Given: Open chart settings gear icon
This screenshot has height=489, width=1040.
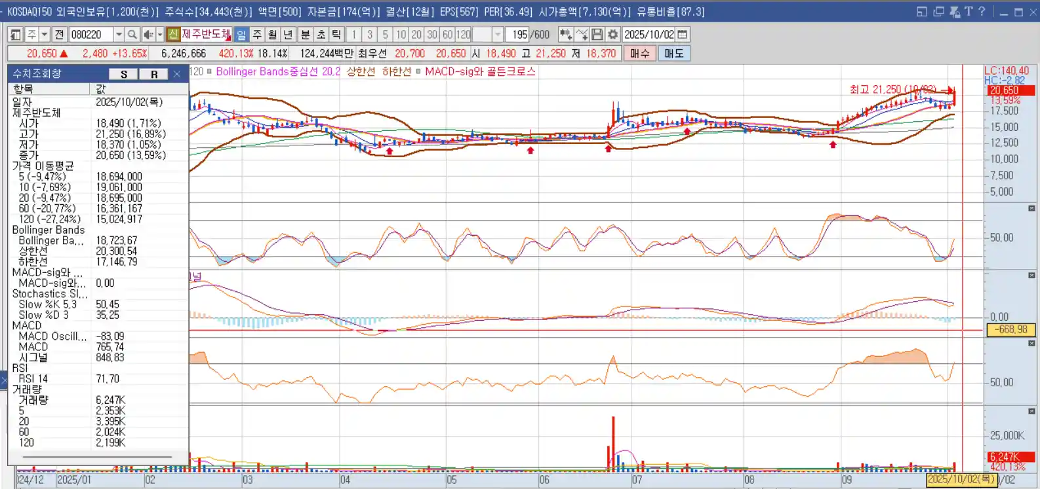Looking at the screenshot, I should 613,34.
